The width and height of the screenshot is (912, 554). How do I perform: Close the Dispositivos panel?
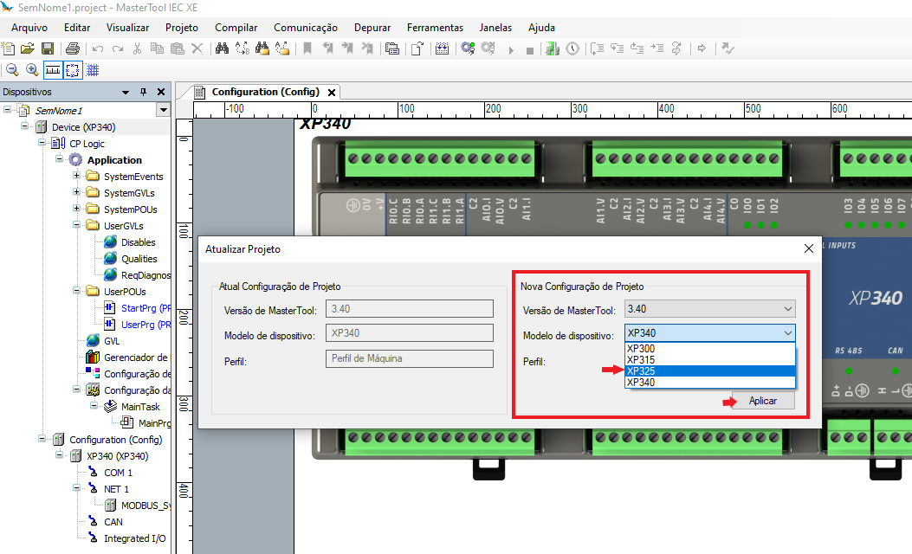pyautogui.click(x=161, y=92)
